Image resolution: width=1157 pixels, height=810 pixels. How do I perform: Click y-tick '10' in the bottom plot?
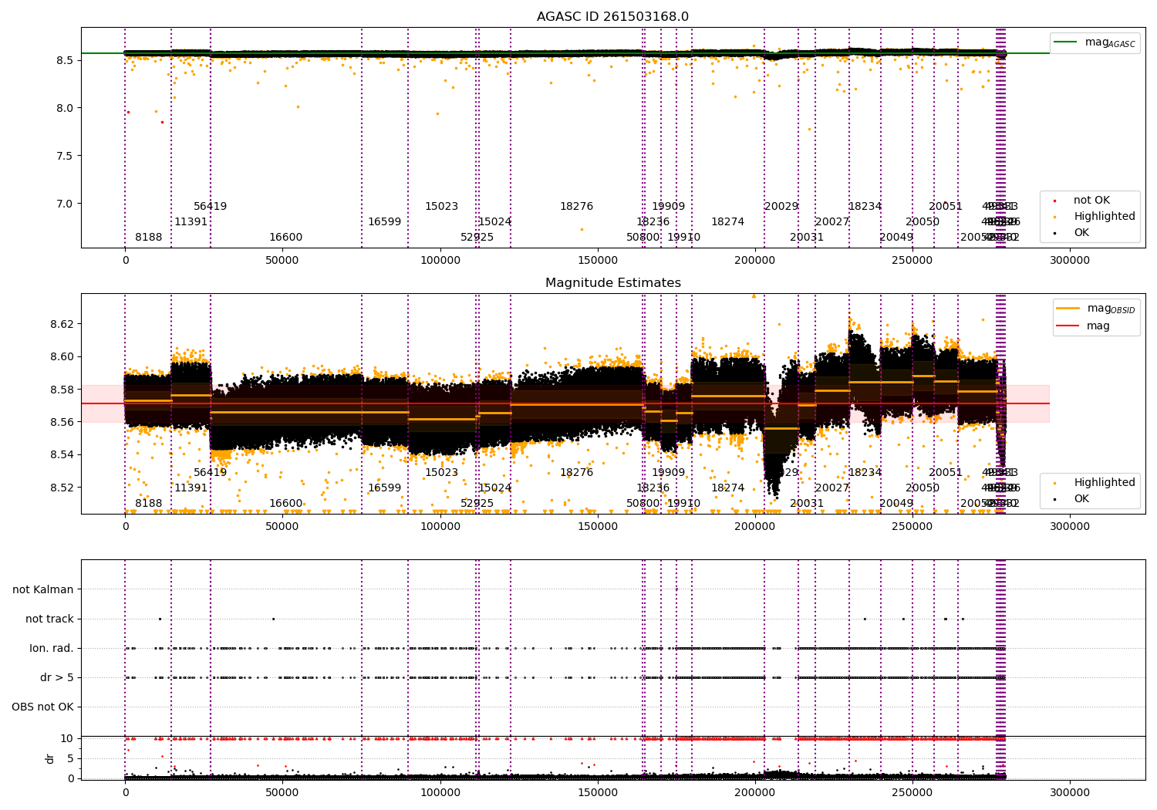click(x=67, y=738)
